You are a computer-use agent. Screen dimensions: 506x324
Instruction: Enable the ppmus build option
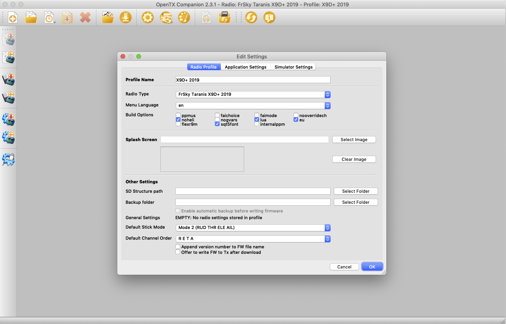[178, 115]
